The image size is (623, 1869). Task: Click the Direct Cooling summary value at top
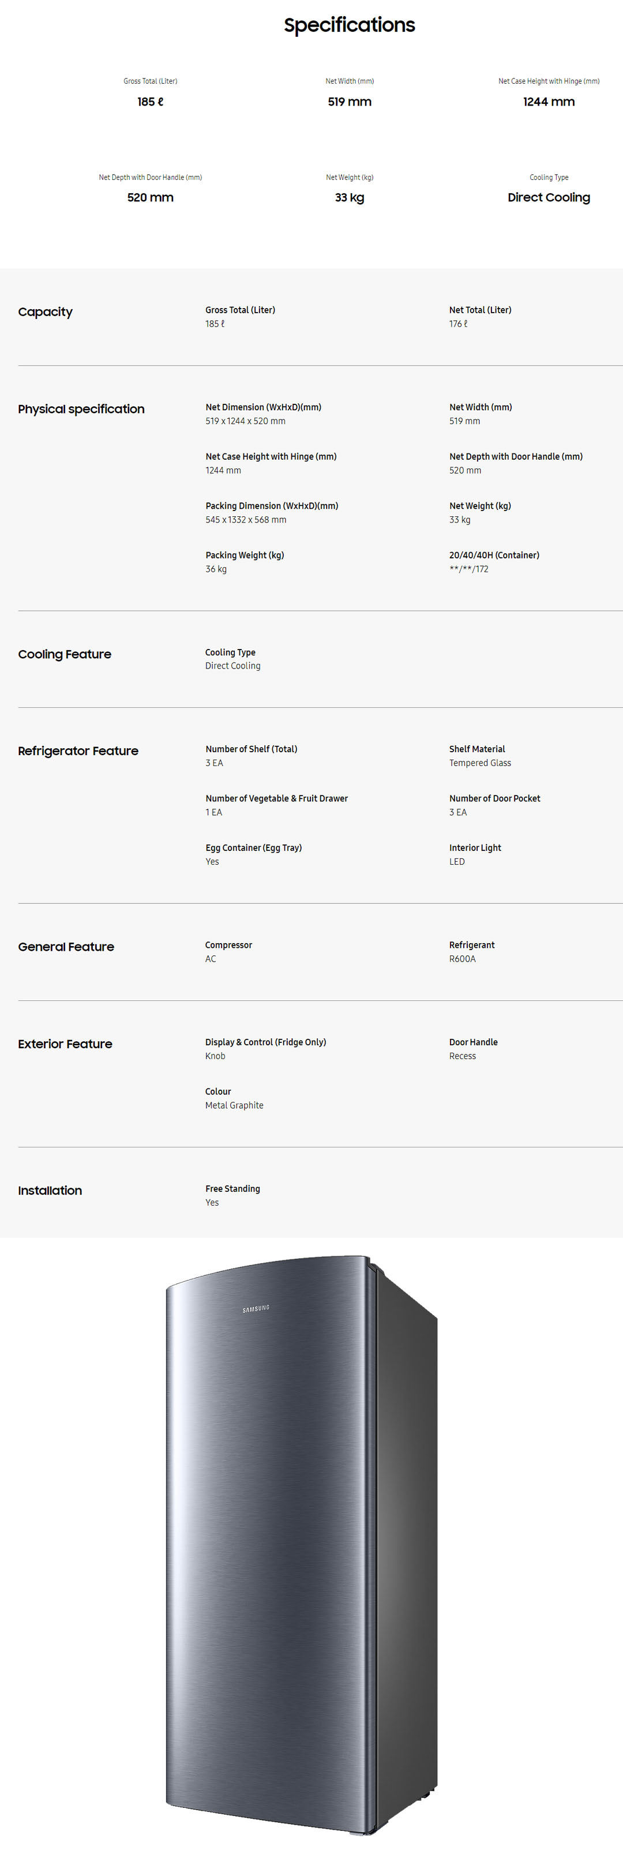[x=549, y=197]
